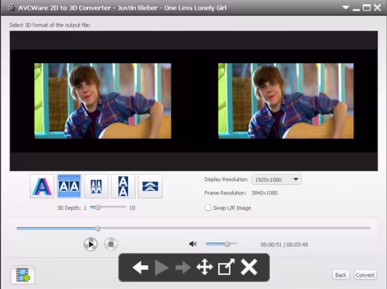Image resolution: width=387 pixels, height=289 pixels.
Task: Select the Anaglyph 3D format icon
Action: (42, 186)
